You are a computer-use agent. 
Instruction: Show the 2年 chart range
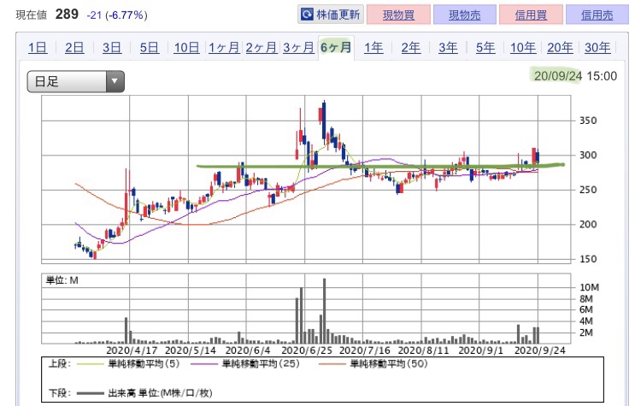tap(410, 48)
